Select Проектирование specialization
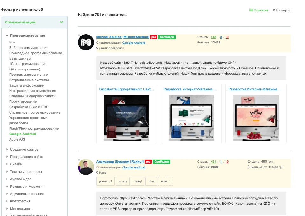 [x=23, y=101]
